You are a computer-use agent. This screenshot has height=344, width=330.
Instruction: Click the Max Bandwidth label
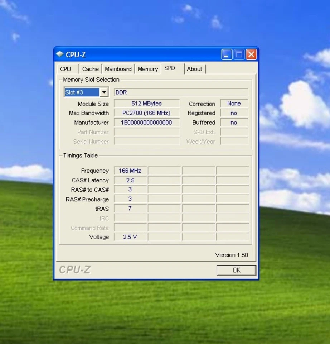[x=89, y=113]
